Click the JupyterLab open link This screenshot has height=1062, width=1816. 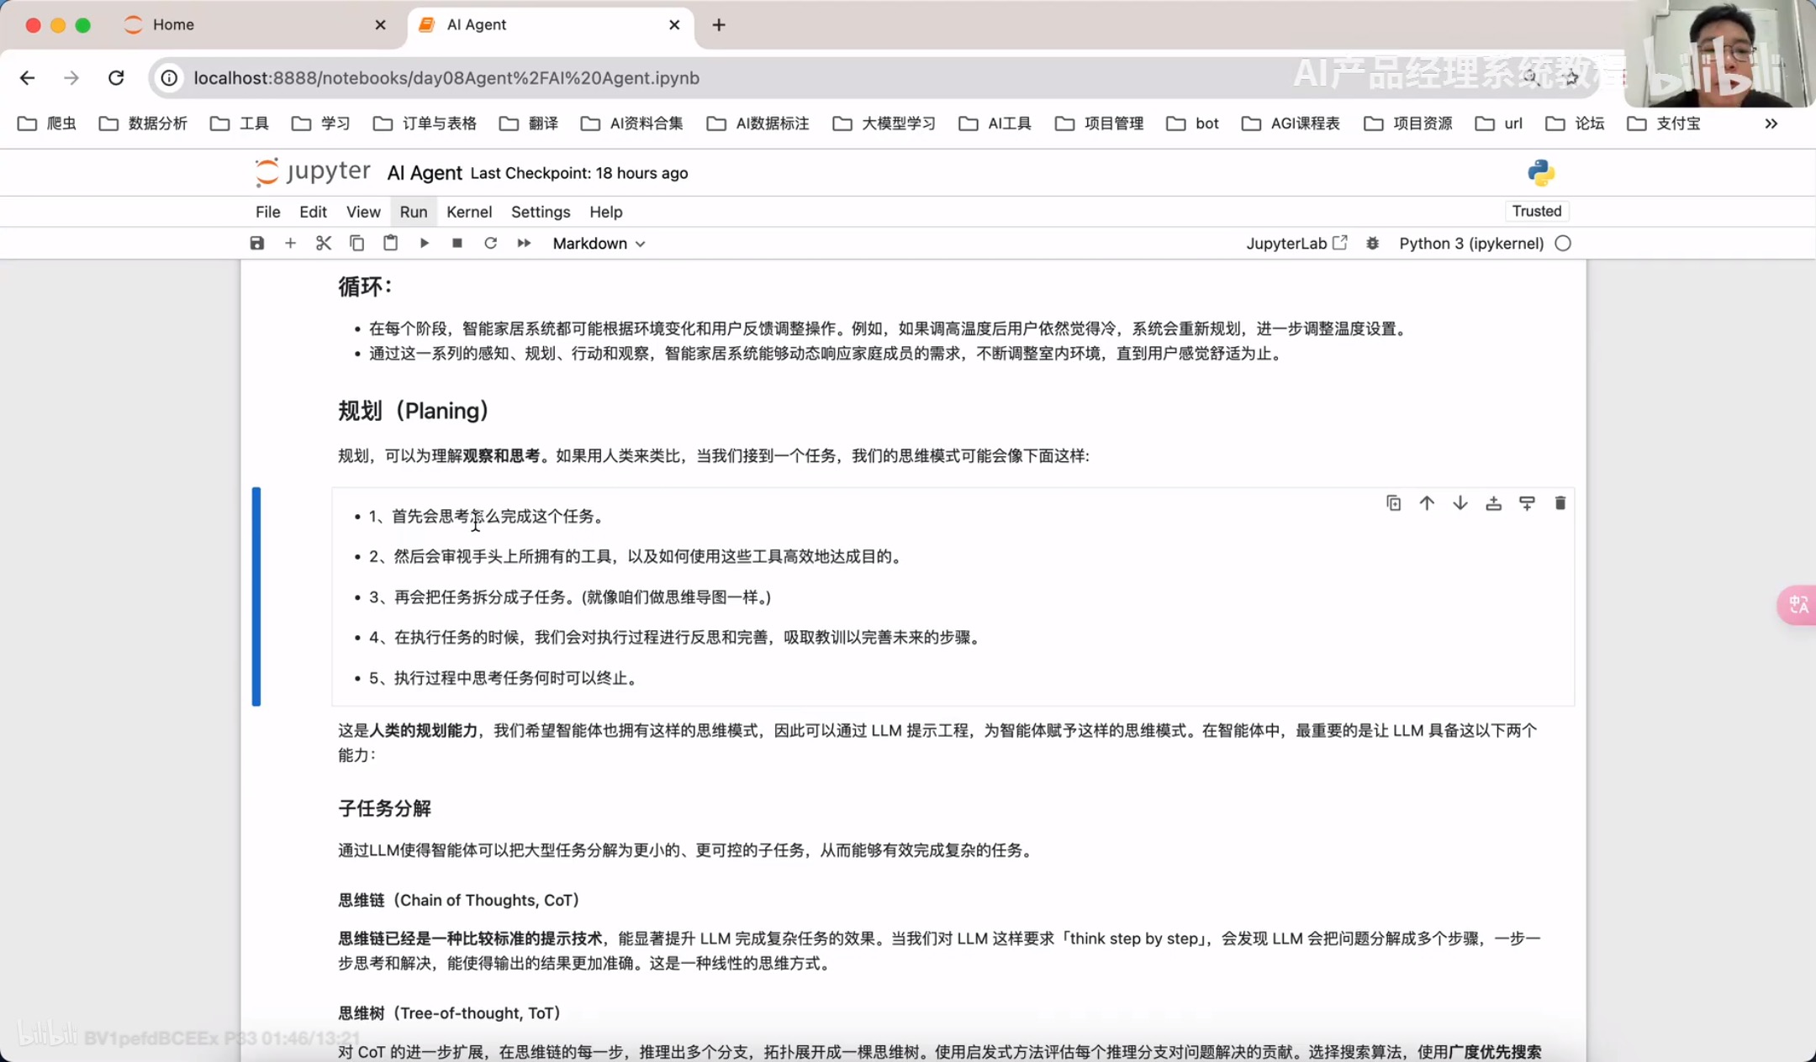coord(1296,243)
